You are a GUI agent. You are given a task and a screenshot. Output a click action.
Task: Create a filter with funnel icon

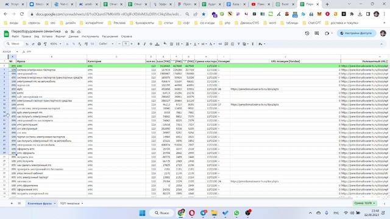238,44
